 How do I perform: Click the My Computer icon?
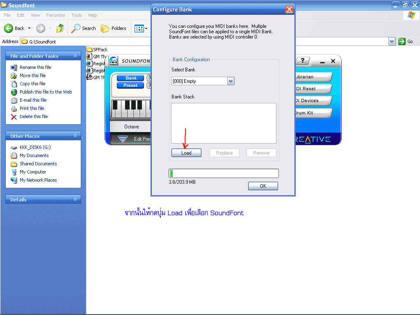click(x=14, y=172)
